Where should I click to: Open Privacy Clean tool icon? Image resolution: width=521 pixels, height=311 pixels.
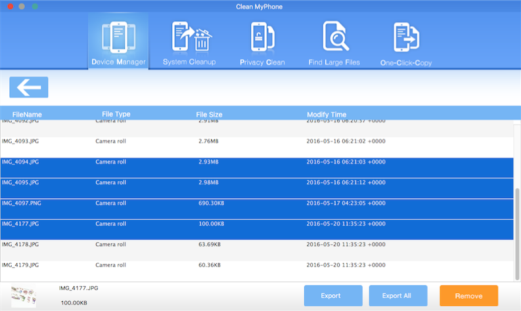click(x=263, y=37)
